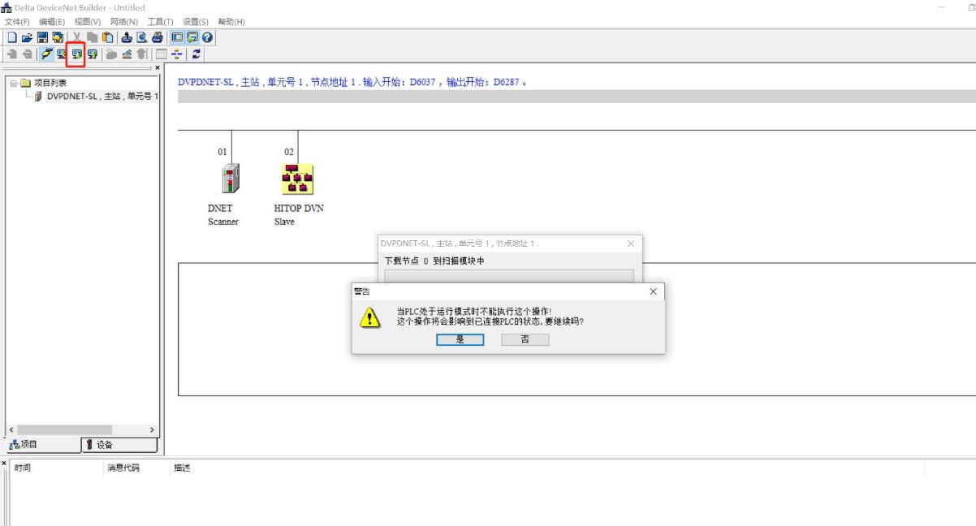Click the download progress bar
Image resolution: width=976 pixels, height=526 pixels.
point(509,276)
